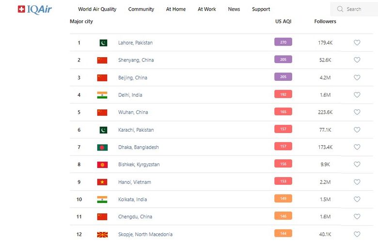
Task: Open the Community menu
Action: point(141,9)
